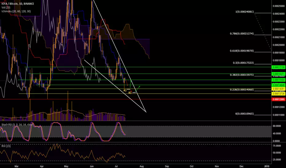Screen dimensions: 286x168
Task: Select the Fibonacci label 0.786(0.00021274)
Action: [x=242, y=34]
